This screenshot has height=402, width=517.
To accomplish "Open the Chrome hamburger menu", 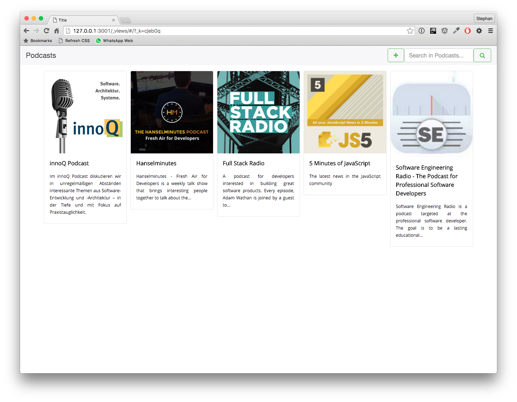I will (490, 31).
